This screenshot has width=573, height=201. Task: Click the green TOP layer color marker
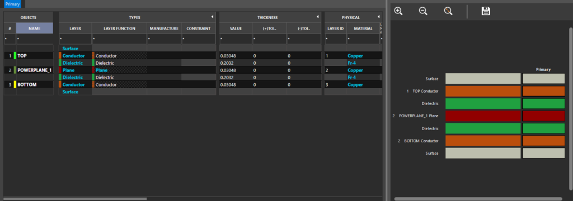pyautogui.click(x=15, y=55)
